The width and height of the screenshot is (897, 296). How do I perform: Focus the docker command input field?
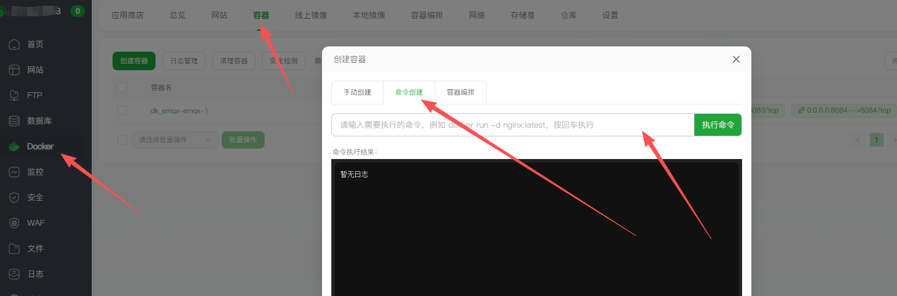point(513,125)
